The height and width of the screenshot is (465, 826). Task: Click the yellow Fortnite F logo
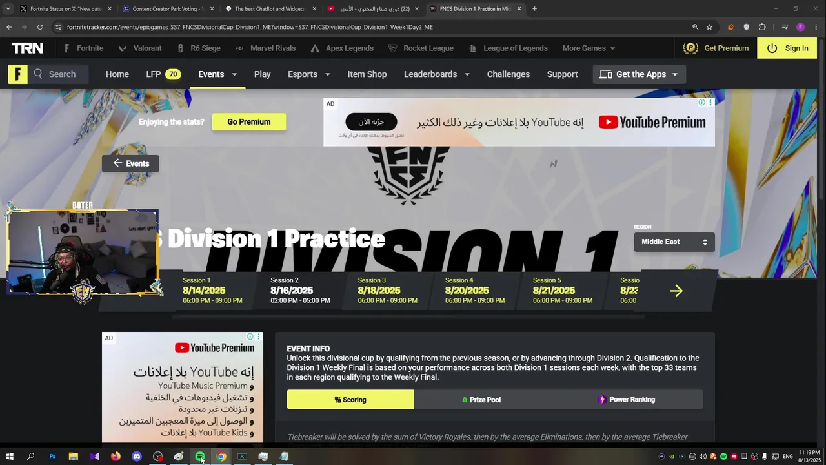(x=18, y=74)
